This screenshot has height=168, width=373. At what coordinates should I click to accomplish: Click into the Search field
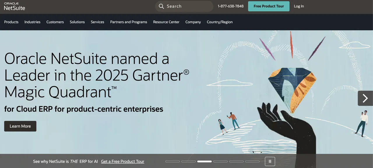pos(184,6)
